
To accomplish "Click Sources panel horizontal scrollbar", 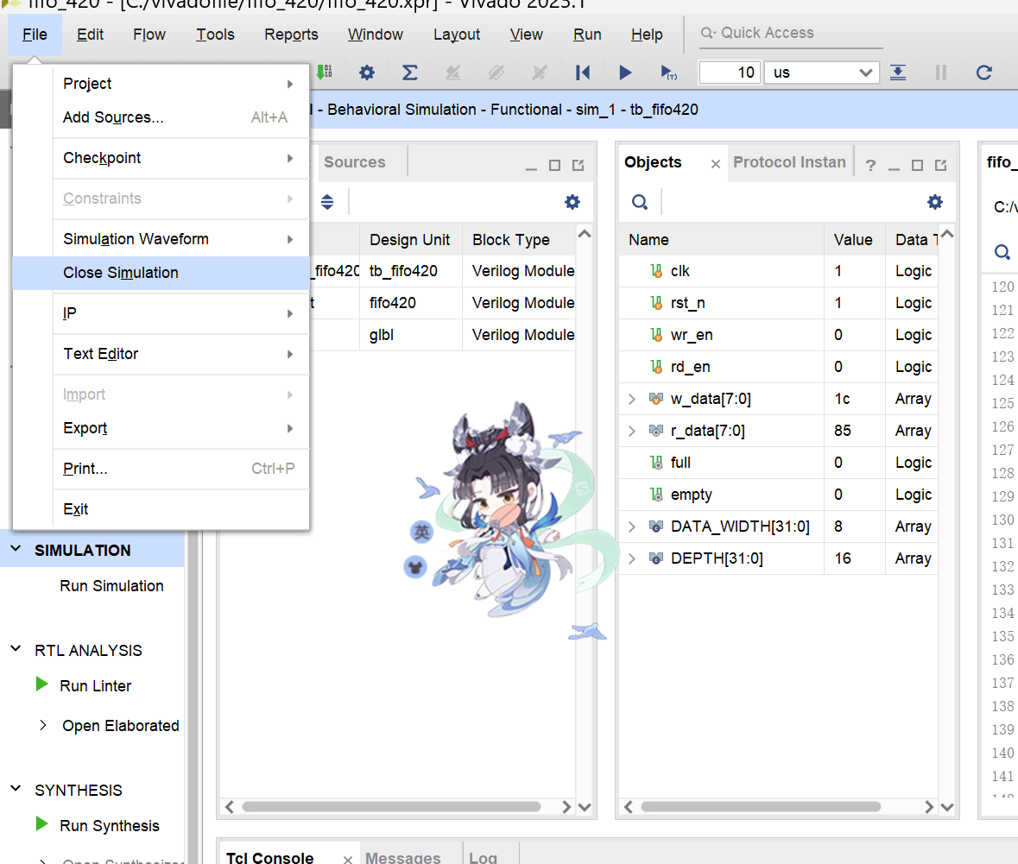I will [391, 807].
